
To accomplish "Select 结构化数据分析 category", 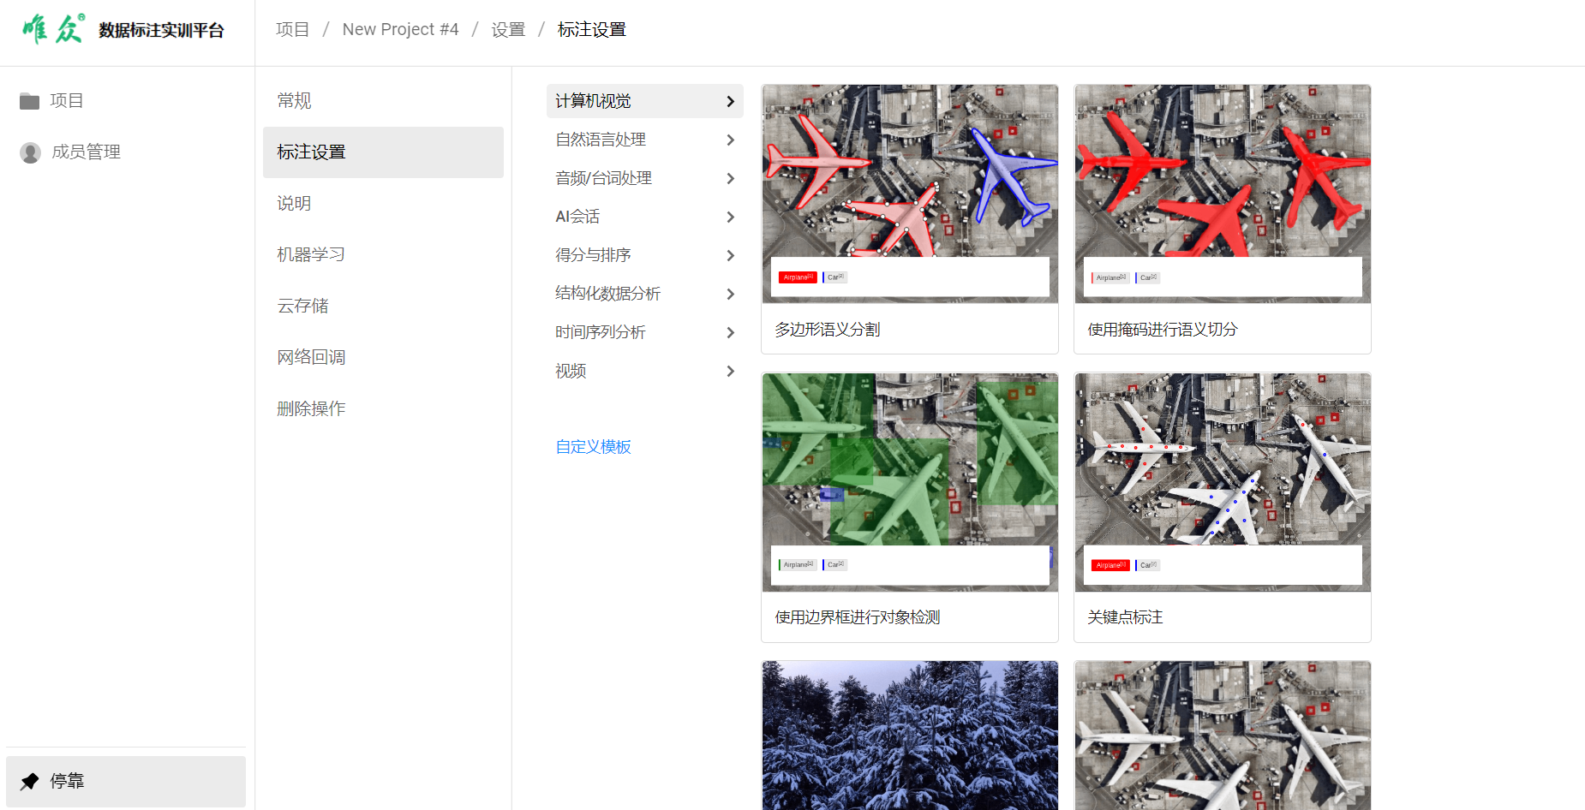I will [607, 294].
